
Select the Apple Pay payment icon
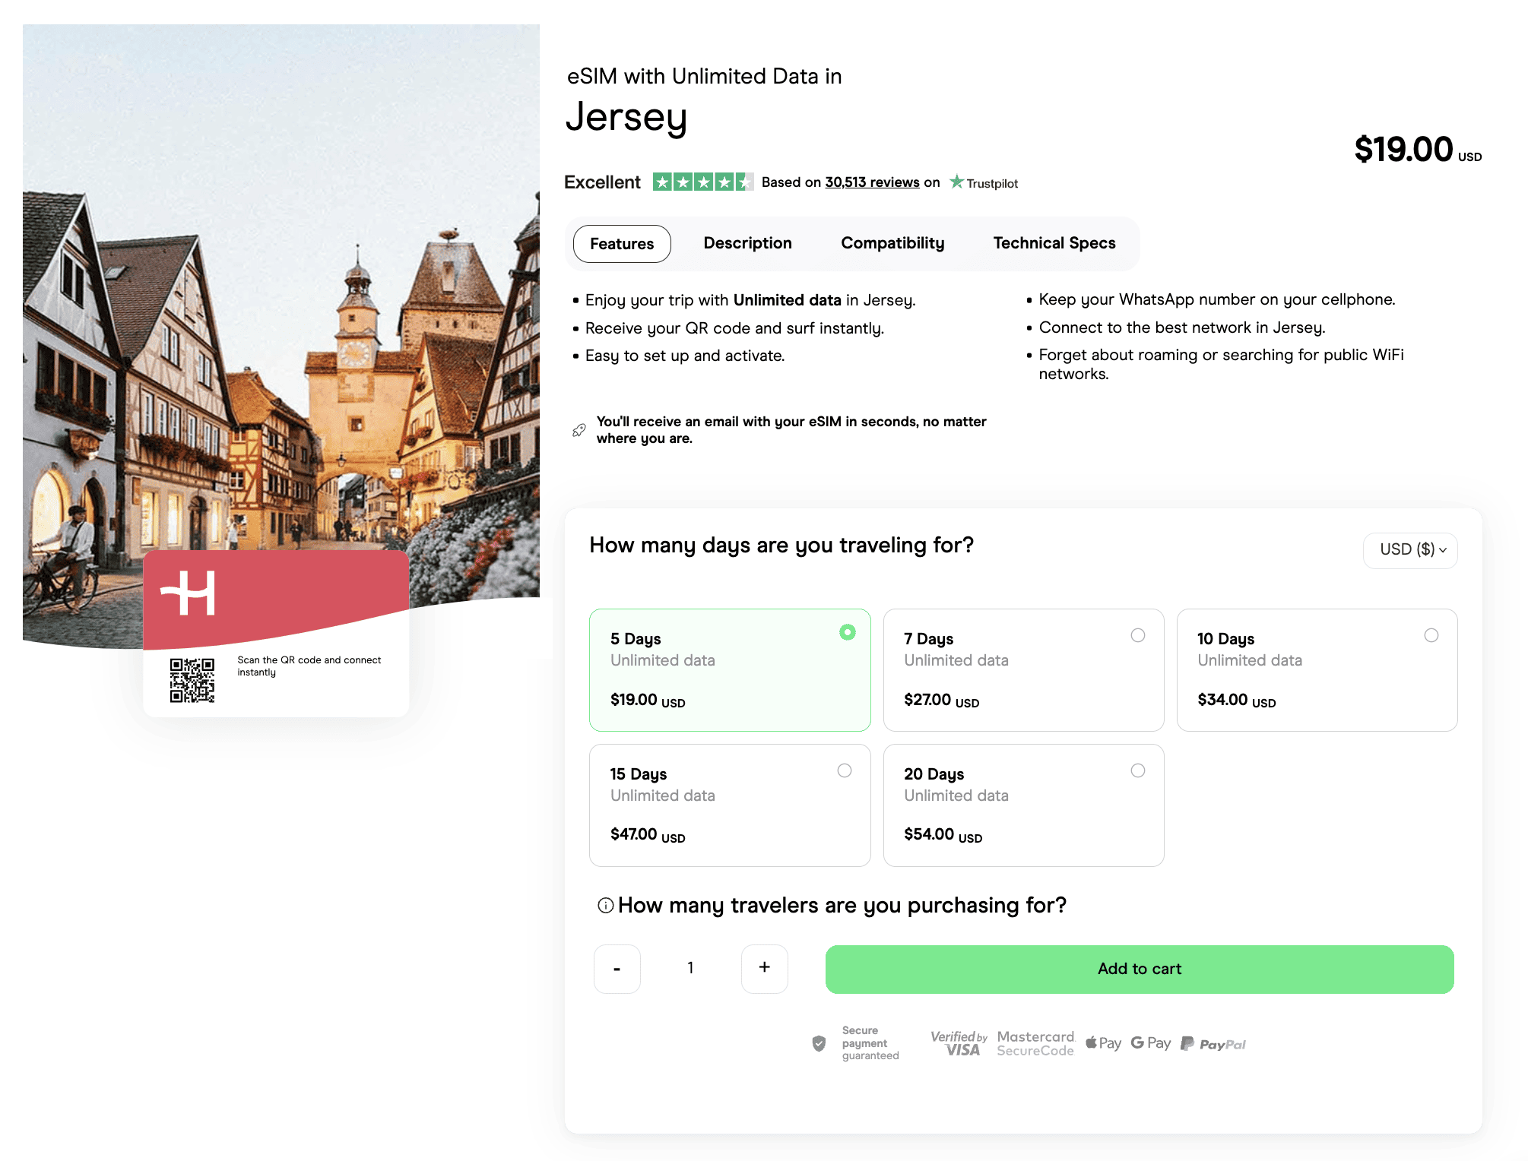pos(1103,1043)
